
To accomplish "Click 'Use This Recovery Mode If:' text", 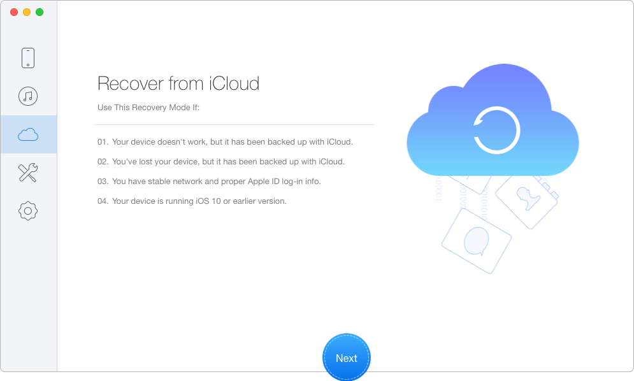I will 148,108.
